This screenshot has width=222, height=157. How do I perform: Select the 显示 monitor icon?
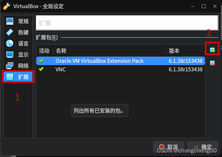click(10, 55)
